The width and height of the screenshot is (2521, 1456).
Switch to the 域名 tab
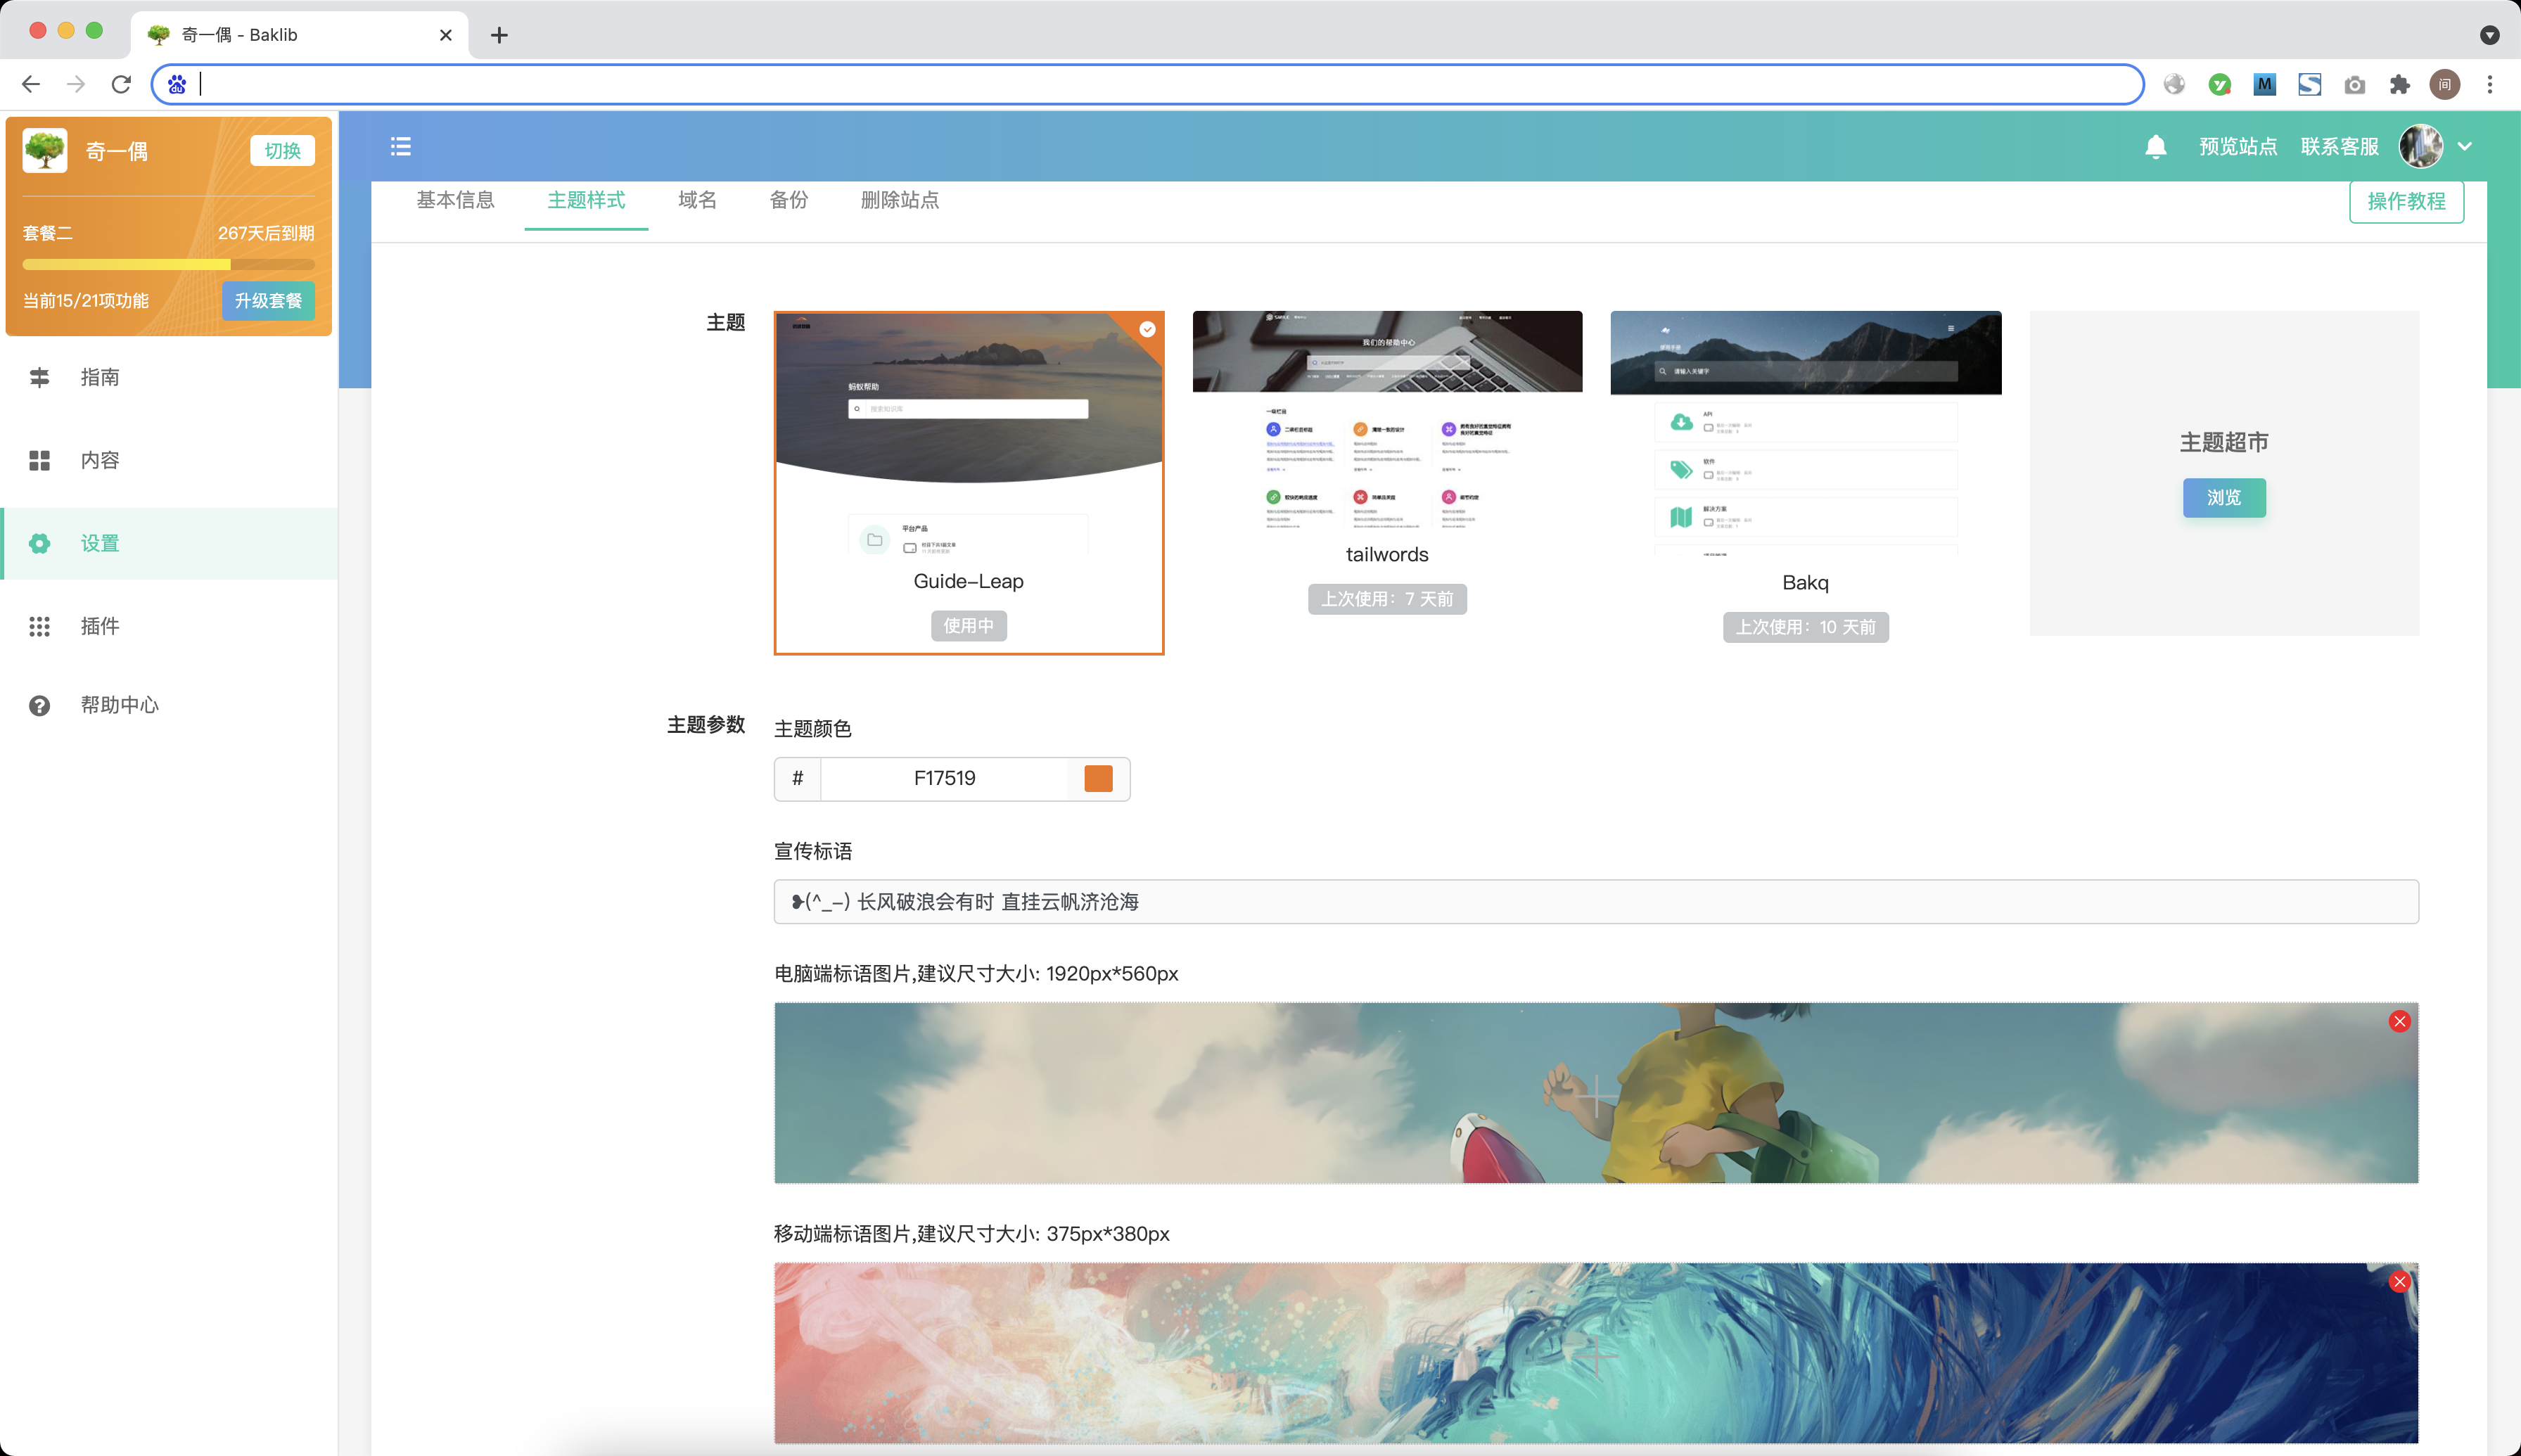tap(697, 200)
